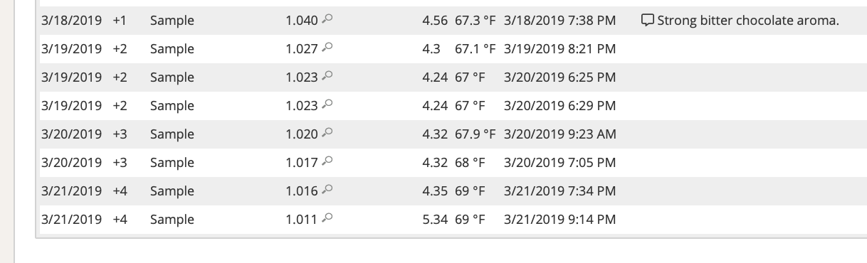
Task: Click magnifier icon next to 1.016 gravity
Action: click(x=327, y=190)
